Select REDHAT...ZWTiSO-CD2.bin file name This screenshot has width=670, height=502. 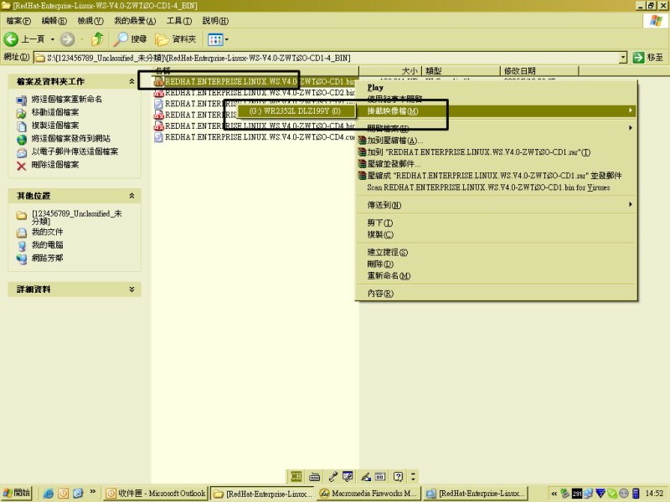(x=260, y=93)
